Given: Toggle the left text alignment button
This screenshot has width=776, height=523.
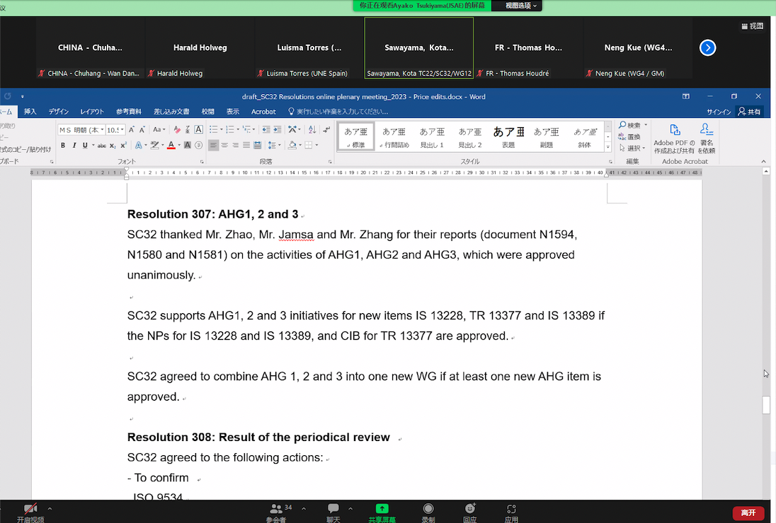Looking at the screenshot, I should click(x=213, y=146).
